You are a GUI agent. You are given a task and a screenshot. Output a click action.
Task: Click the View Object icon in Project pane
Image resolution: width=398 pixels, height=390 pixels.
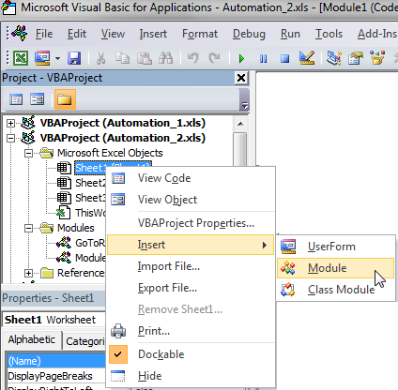[x=38, y=99]
